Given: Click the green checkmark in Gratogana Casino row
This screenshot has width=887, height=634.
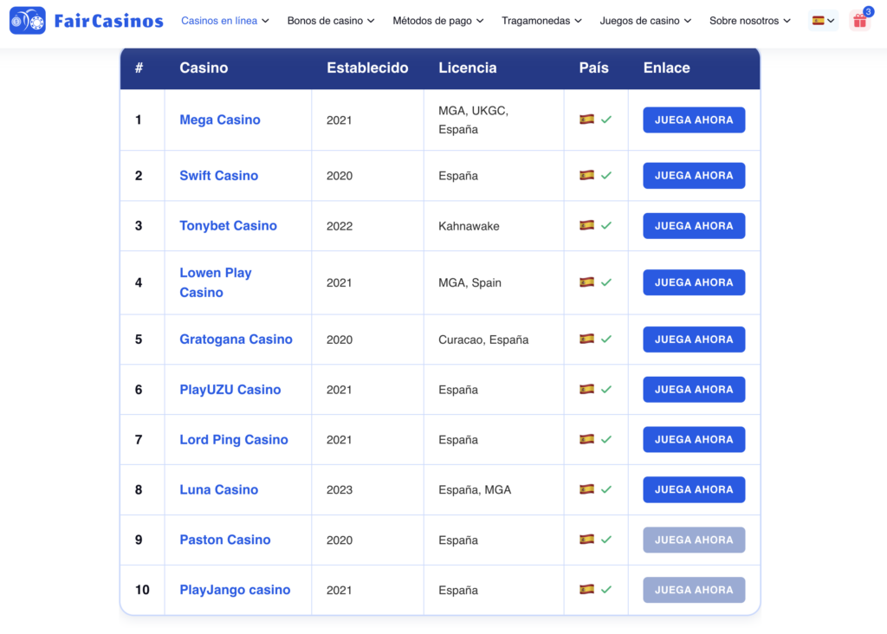Looking at the screenshot, I should point(606,339).
